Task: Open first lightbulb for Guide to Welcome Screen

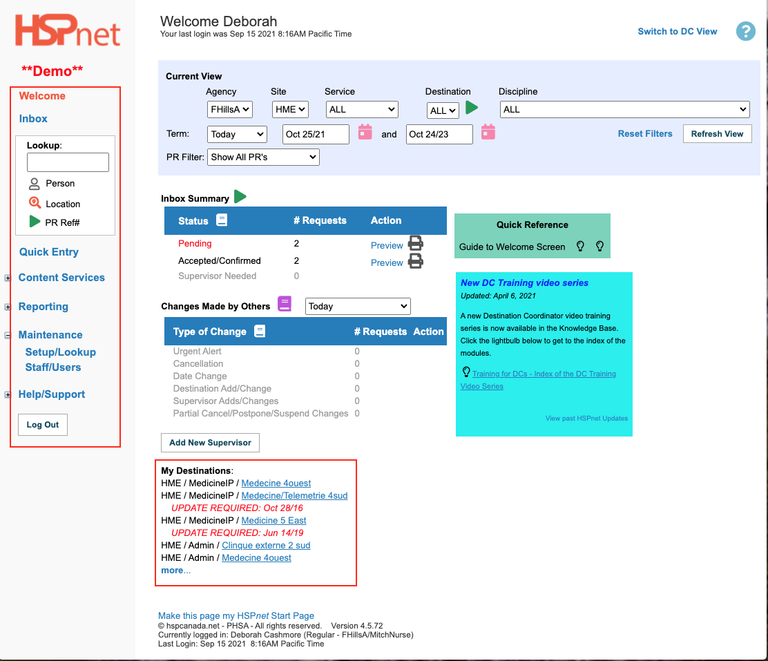Action: pyautogui.click(x=580, y=246)
